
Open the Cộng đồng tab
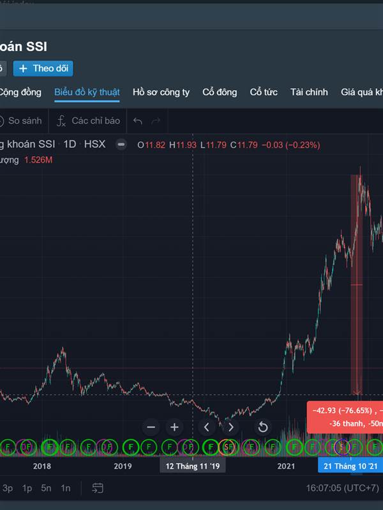[x=20, y=92]
